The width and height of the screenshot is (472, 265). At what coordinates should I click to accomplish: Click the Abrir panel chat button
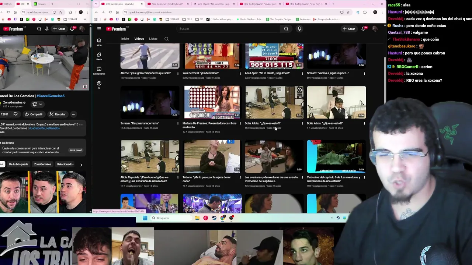[x=76, y=150]
